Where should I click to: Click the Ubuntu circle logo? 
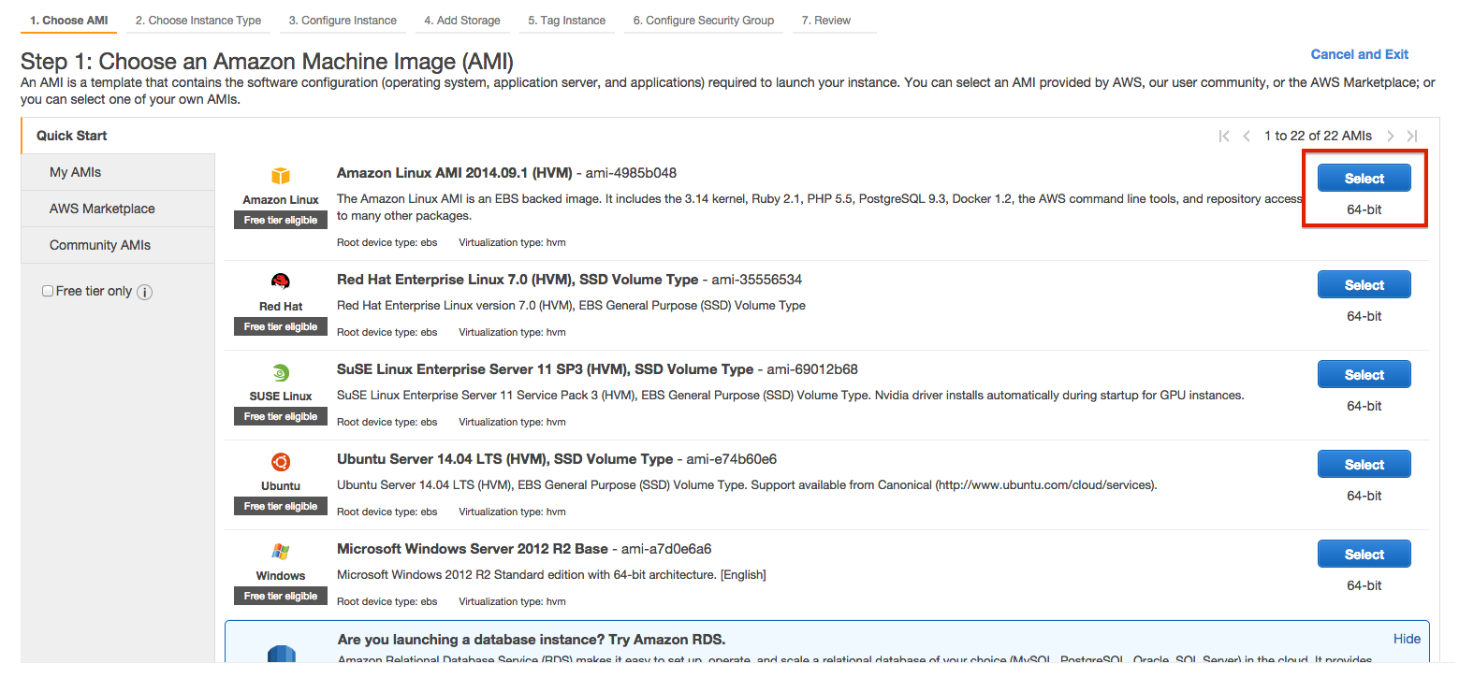(281, 462)
